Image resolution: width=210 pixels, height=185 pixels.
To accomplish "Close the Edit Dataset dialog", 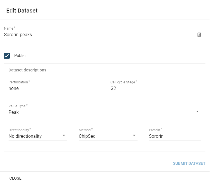I will (x=15, y=178).
